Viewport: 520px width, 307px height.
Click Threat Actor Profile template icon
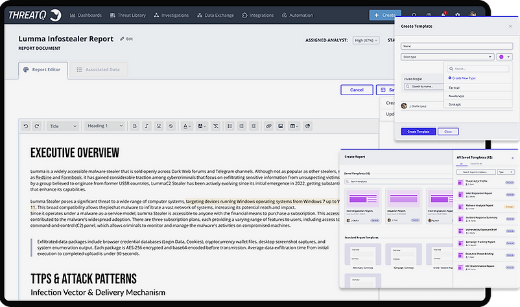click(460, 183)
